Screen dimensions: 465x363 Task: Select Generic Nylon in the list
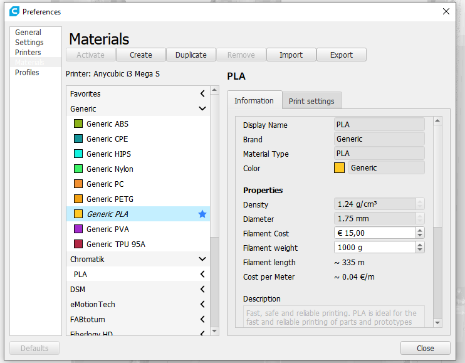138,169
